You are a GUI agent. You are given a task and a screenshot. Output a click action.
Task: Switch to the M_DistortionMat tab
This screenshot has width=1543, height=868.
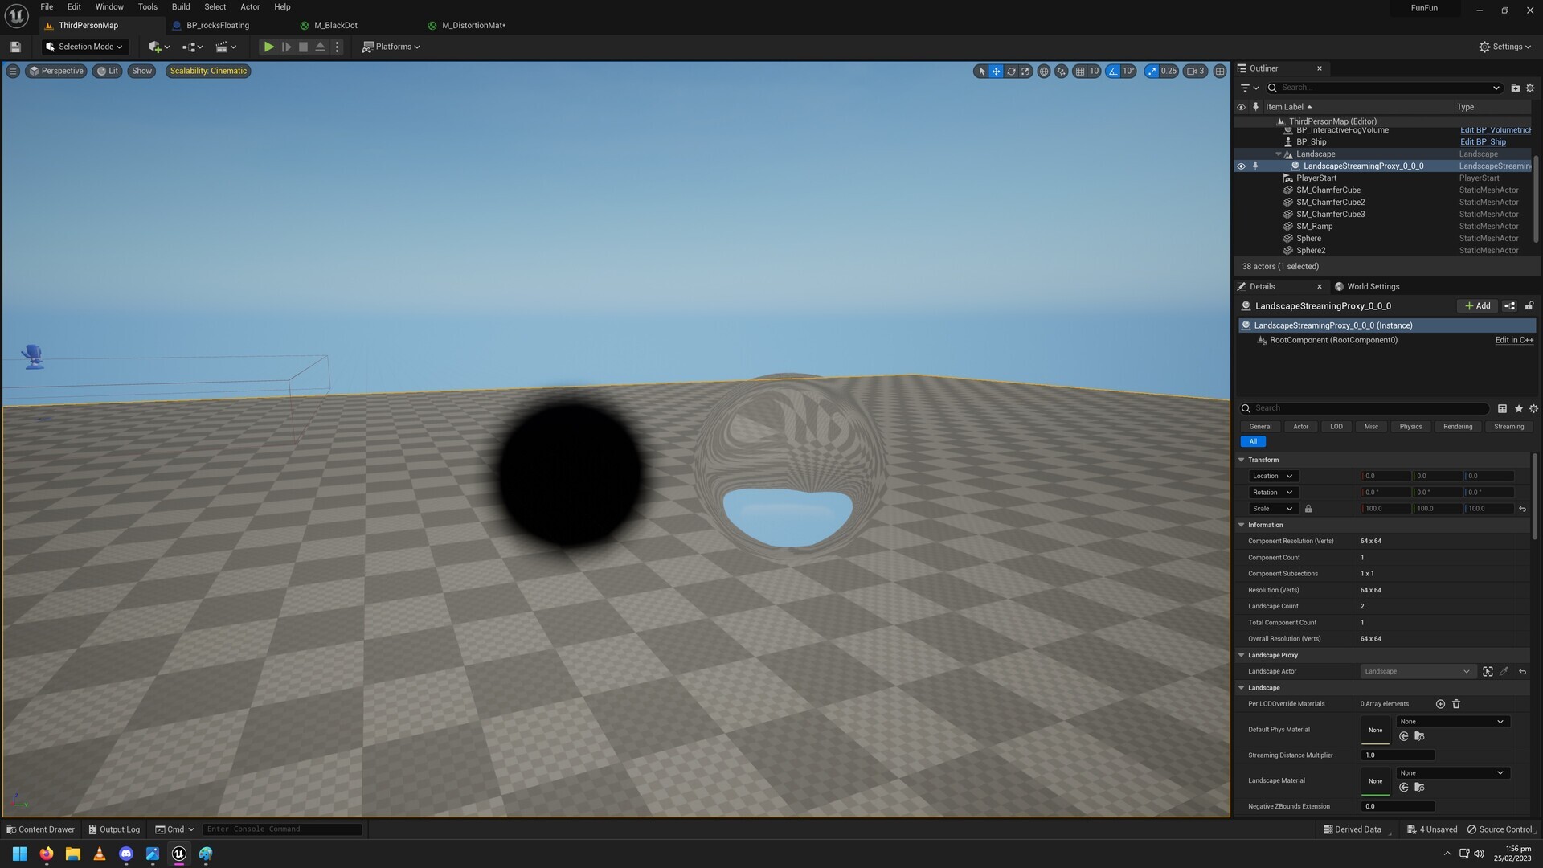(473, 25)
